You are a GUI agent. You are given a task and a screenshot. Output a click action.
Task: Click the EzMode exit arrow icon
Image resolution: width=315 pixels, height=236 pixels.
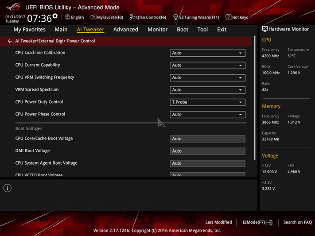(269, 223)
